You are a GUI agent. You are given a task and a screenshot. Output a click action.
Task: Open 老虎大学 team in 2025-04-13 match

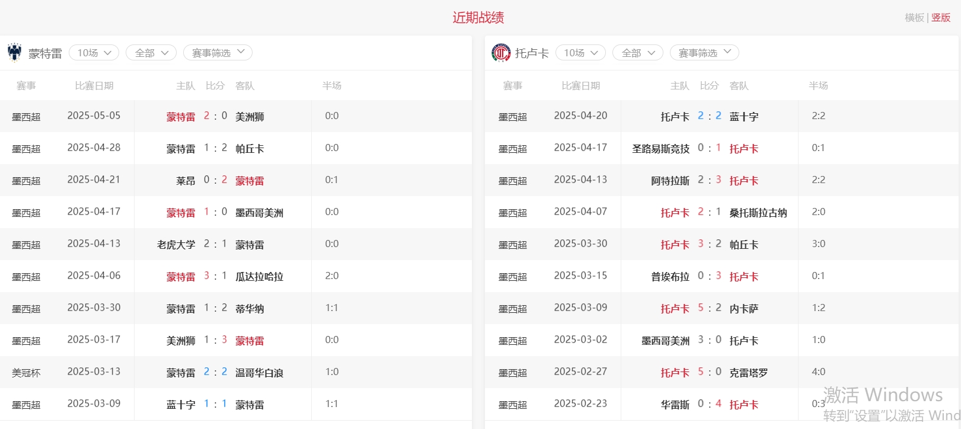pyautogui.click(x=176, y=245)
